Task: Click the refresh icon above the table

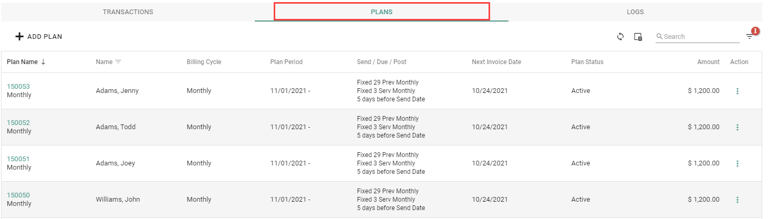Action: click(x=620, y=37)
